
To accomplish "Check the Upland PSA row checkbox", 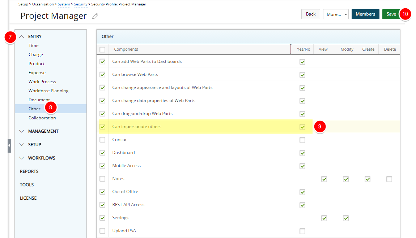I will click(102, 231).
